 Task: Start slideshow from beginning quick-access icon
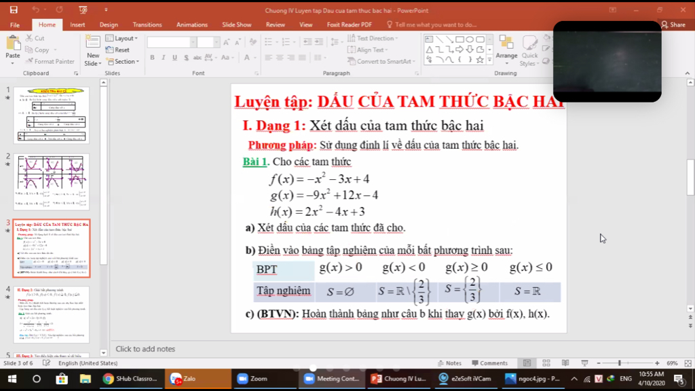(83, 10)
